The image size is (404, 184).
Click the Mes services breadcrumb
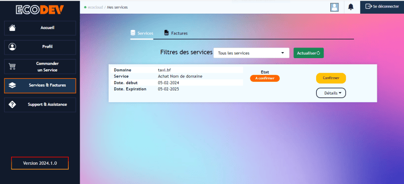coord(117,7)
